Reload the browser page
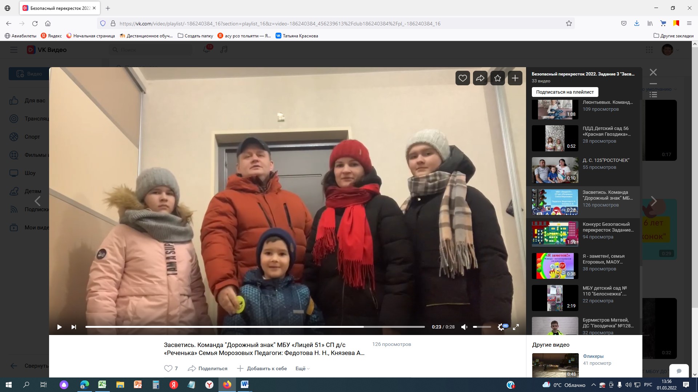 pos(35,24)
